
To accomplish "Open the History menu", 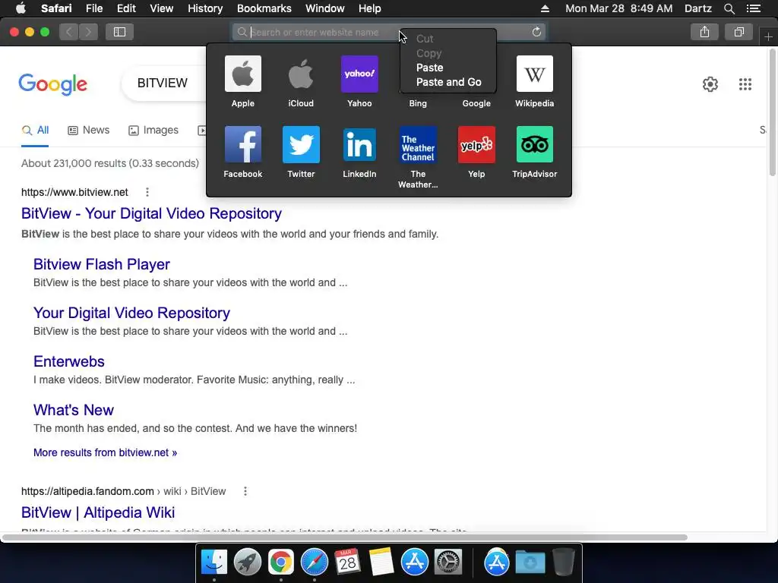I will pyautogui.click(x=205, y=8).
